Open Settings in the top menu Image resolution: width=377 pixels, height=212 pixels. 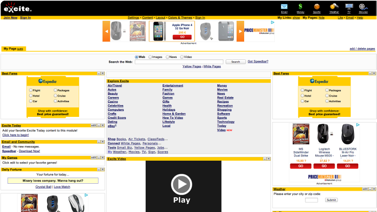click(133, 18)
